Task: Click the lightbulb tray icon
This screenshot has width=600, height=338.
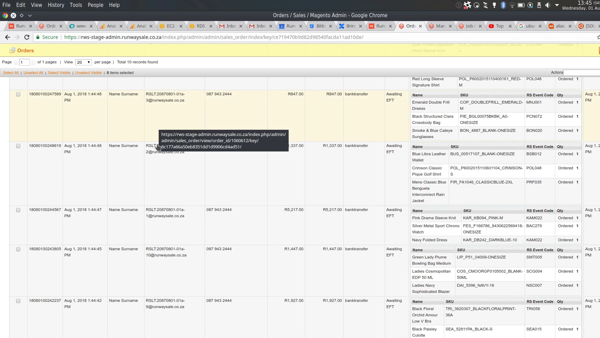Action: tap(494, 5)
